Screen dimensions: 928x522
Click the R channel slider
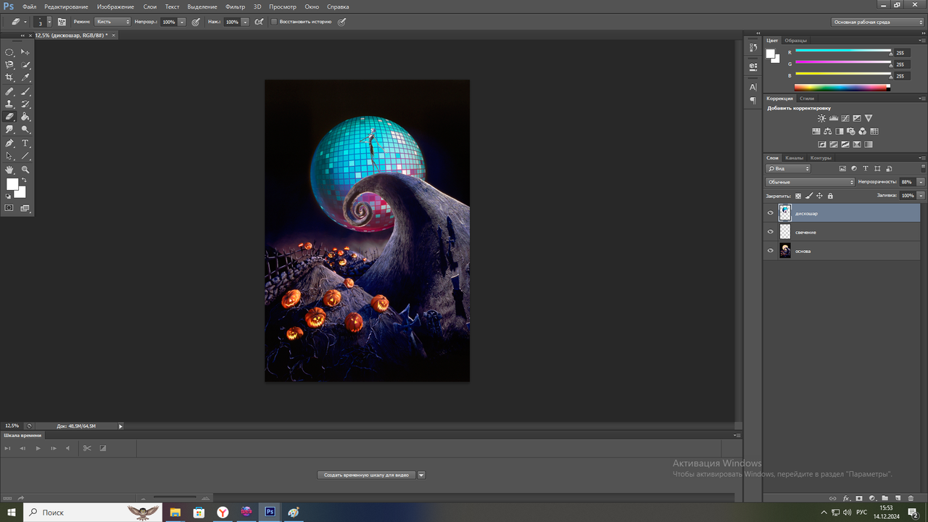point(842,51)
